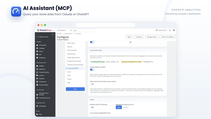
Task: Click the Check for updates button
Action: click(x=167, y=37)
